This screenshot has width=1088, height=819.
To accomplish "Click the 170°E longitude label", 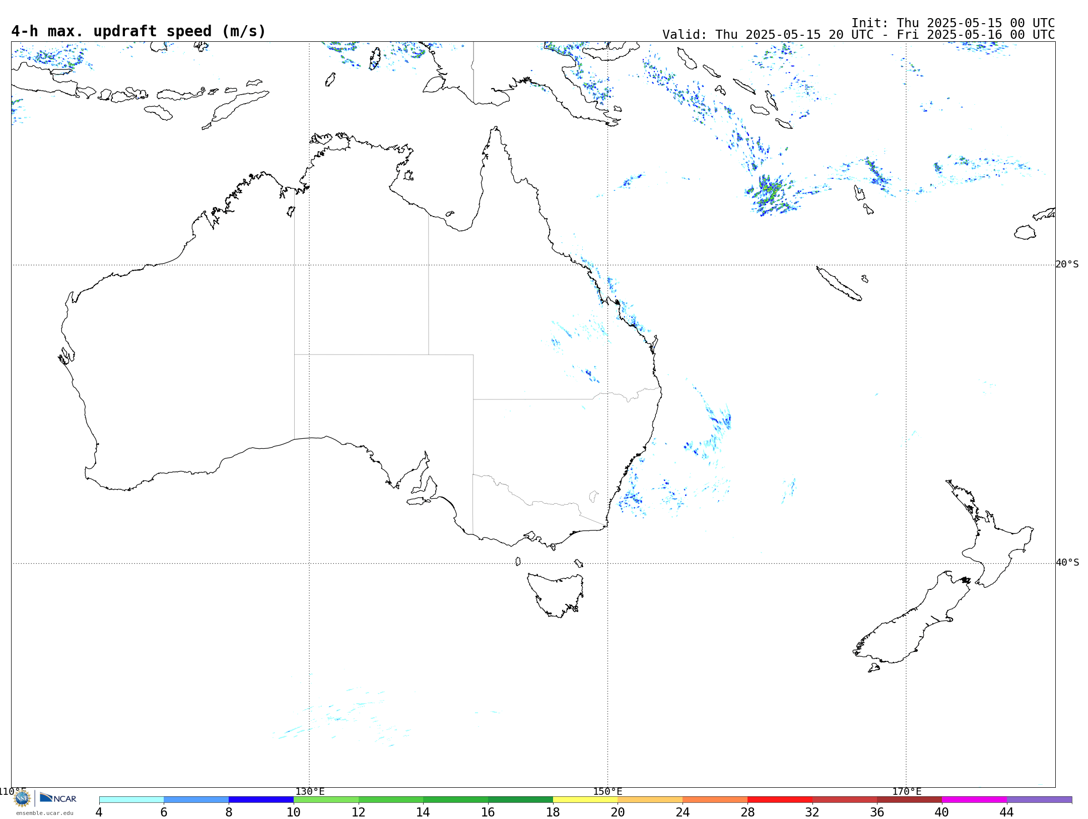I will tap(907, 792).
